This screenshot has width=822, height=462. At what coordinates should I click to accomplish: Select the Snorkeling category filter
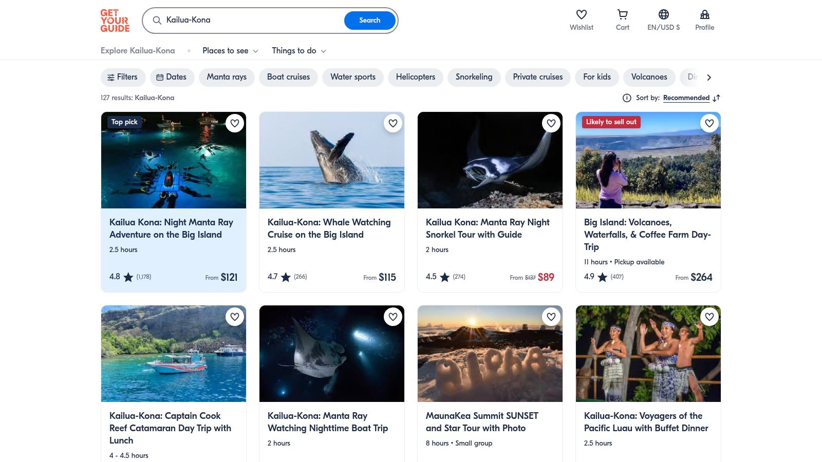[474, 77]
